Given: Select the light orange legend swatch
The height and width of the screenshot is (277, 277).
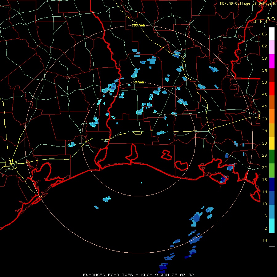Looking at the screenshot, I should point(272,116).
